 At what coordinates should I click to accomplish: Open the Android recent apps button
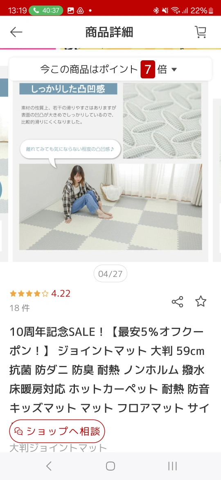172,466
